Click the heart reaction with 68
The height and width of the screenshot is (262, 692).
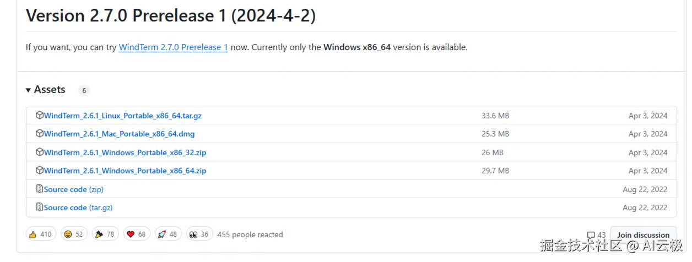136,234
